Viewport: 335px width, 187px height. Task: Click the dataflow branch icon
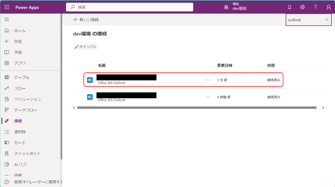pyautogui.click(x=7, y=110)
